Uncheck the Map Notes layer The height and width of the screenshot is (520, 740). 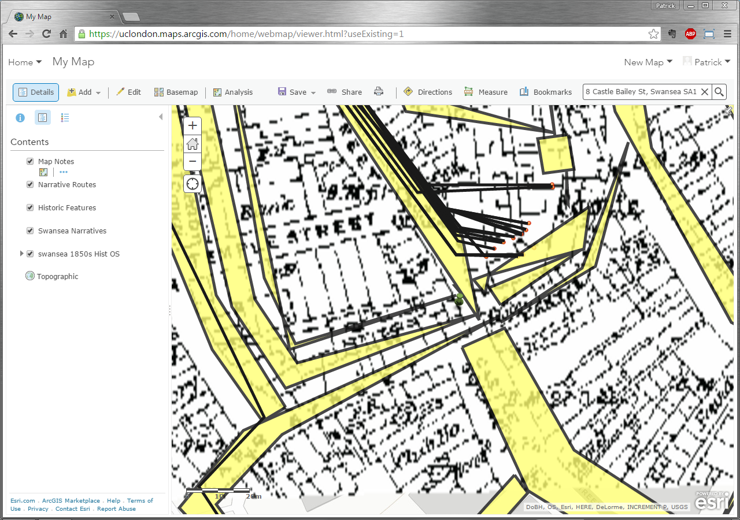(30, 162)
